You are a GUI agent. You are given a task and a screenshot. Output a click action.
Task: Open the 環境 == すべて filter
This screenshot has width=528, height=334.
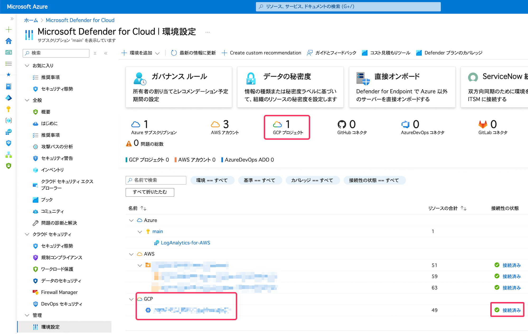[x=212, y=180]
